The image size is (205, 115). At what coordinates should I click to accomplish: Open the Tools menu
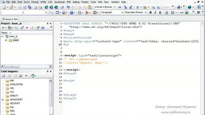click(x=93, y=2)
